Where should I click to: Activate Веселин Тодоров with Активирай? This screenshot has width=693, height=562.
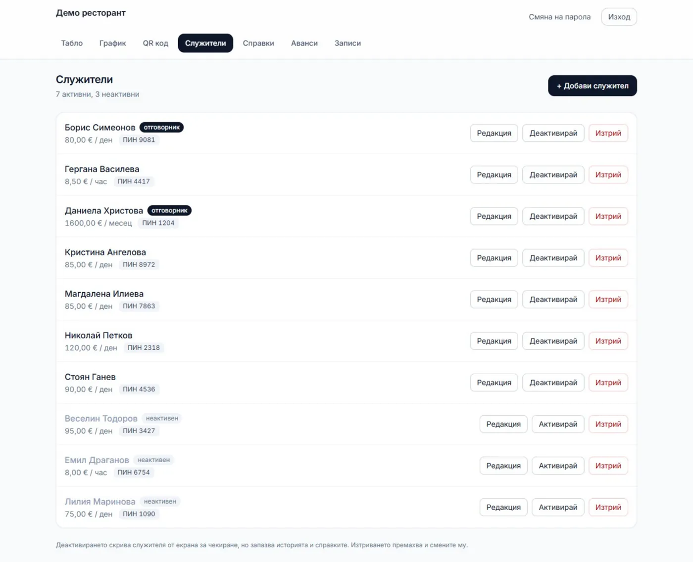[x=558, y=424]
